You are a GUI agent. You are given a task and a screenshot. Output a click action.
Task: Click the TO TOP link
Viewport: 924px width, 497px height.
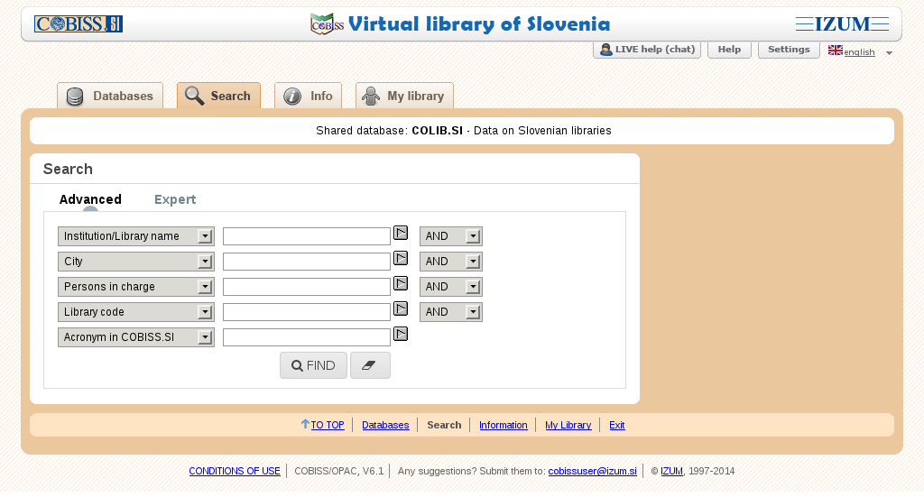[x=327, y=425]
